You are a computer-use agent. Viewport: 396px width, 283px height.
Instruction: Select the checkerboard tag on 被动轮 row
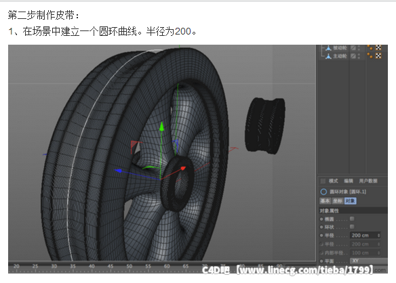coord(378,47)
